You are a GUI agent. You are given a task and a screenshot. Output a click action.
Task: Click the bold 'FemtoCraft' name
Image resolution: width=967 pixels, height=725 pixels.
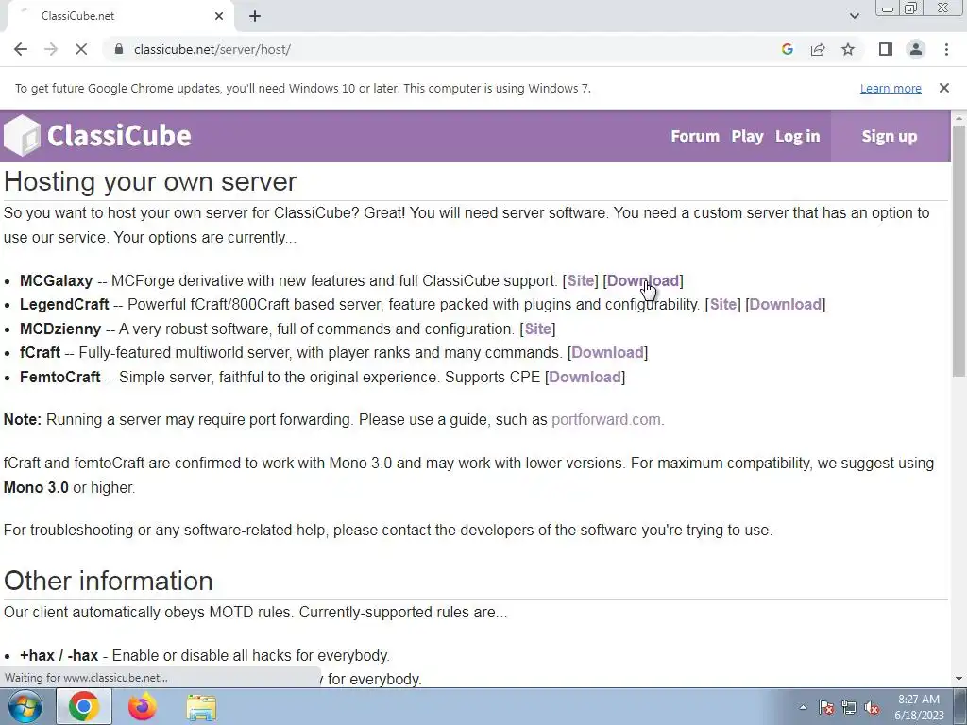click(x=59, y=378)
